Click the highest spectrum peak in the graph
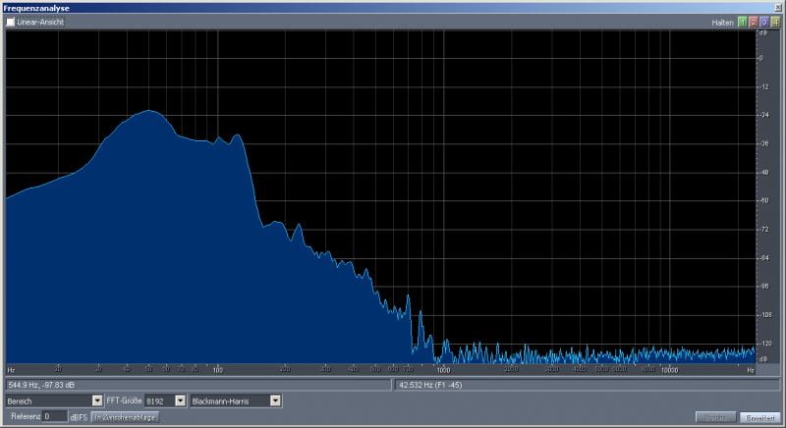786x428 pixels. pyautogui.click(x=149, y=111)
